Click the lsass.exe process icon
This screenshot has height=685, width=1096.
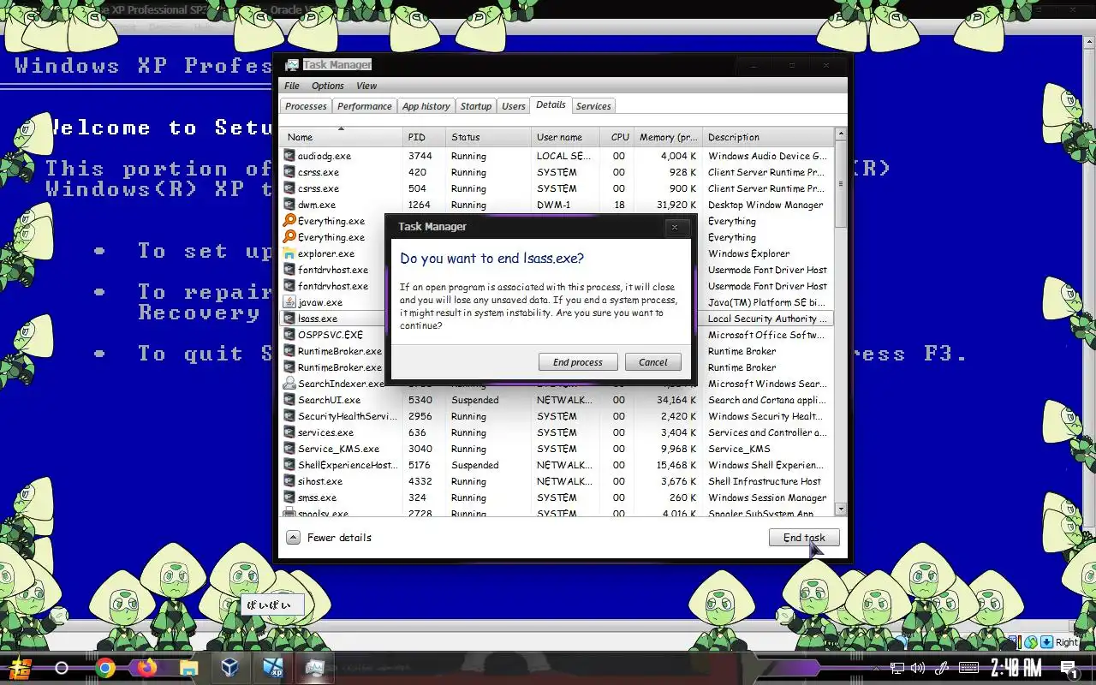coord(289,319)
